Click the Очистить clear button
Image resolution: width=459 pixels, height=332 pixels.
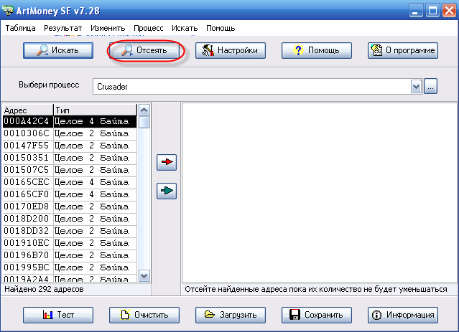(144, 315)
